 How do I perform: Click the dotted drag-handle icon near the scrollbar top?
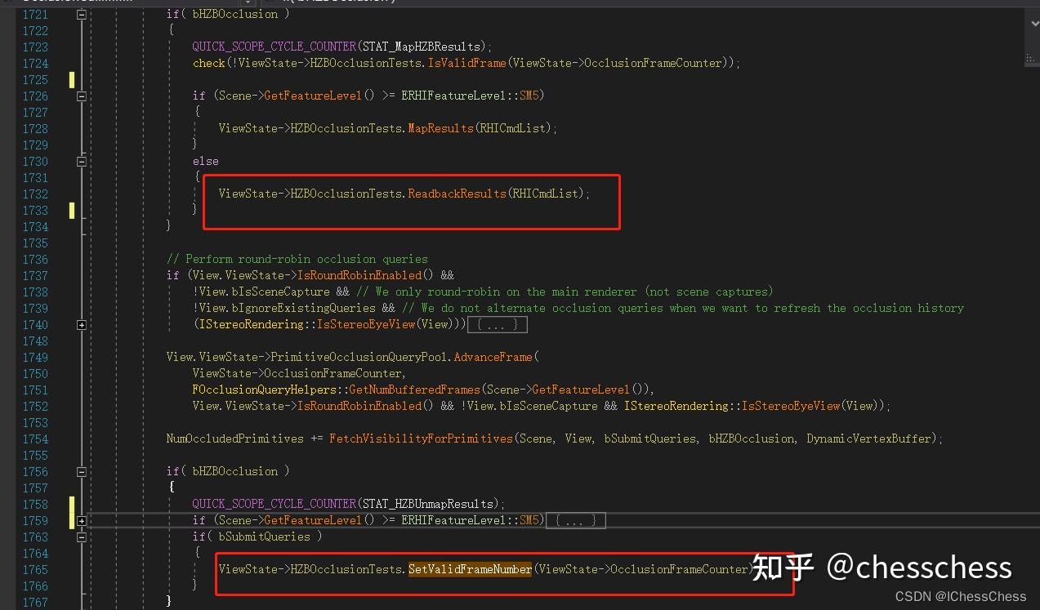1031,59
